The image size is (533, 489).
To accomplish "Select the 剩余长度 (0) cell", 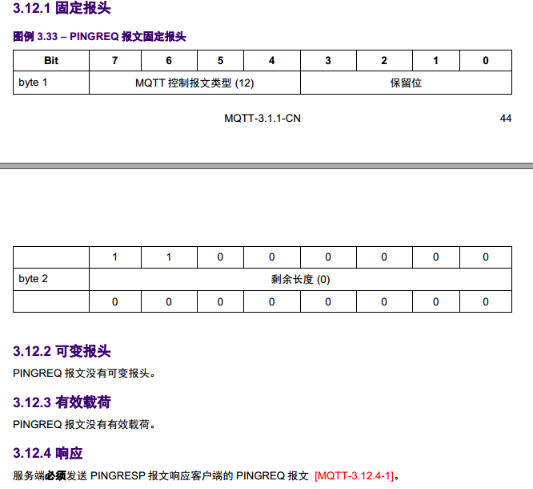I will (x=300, y=279).
